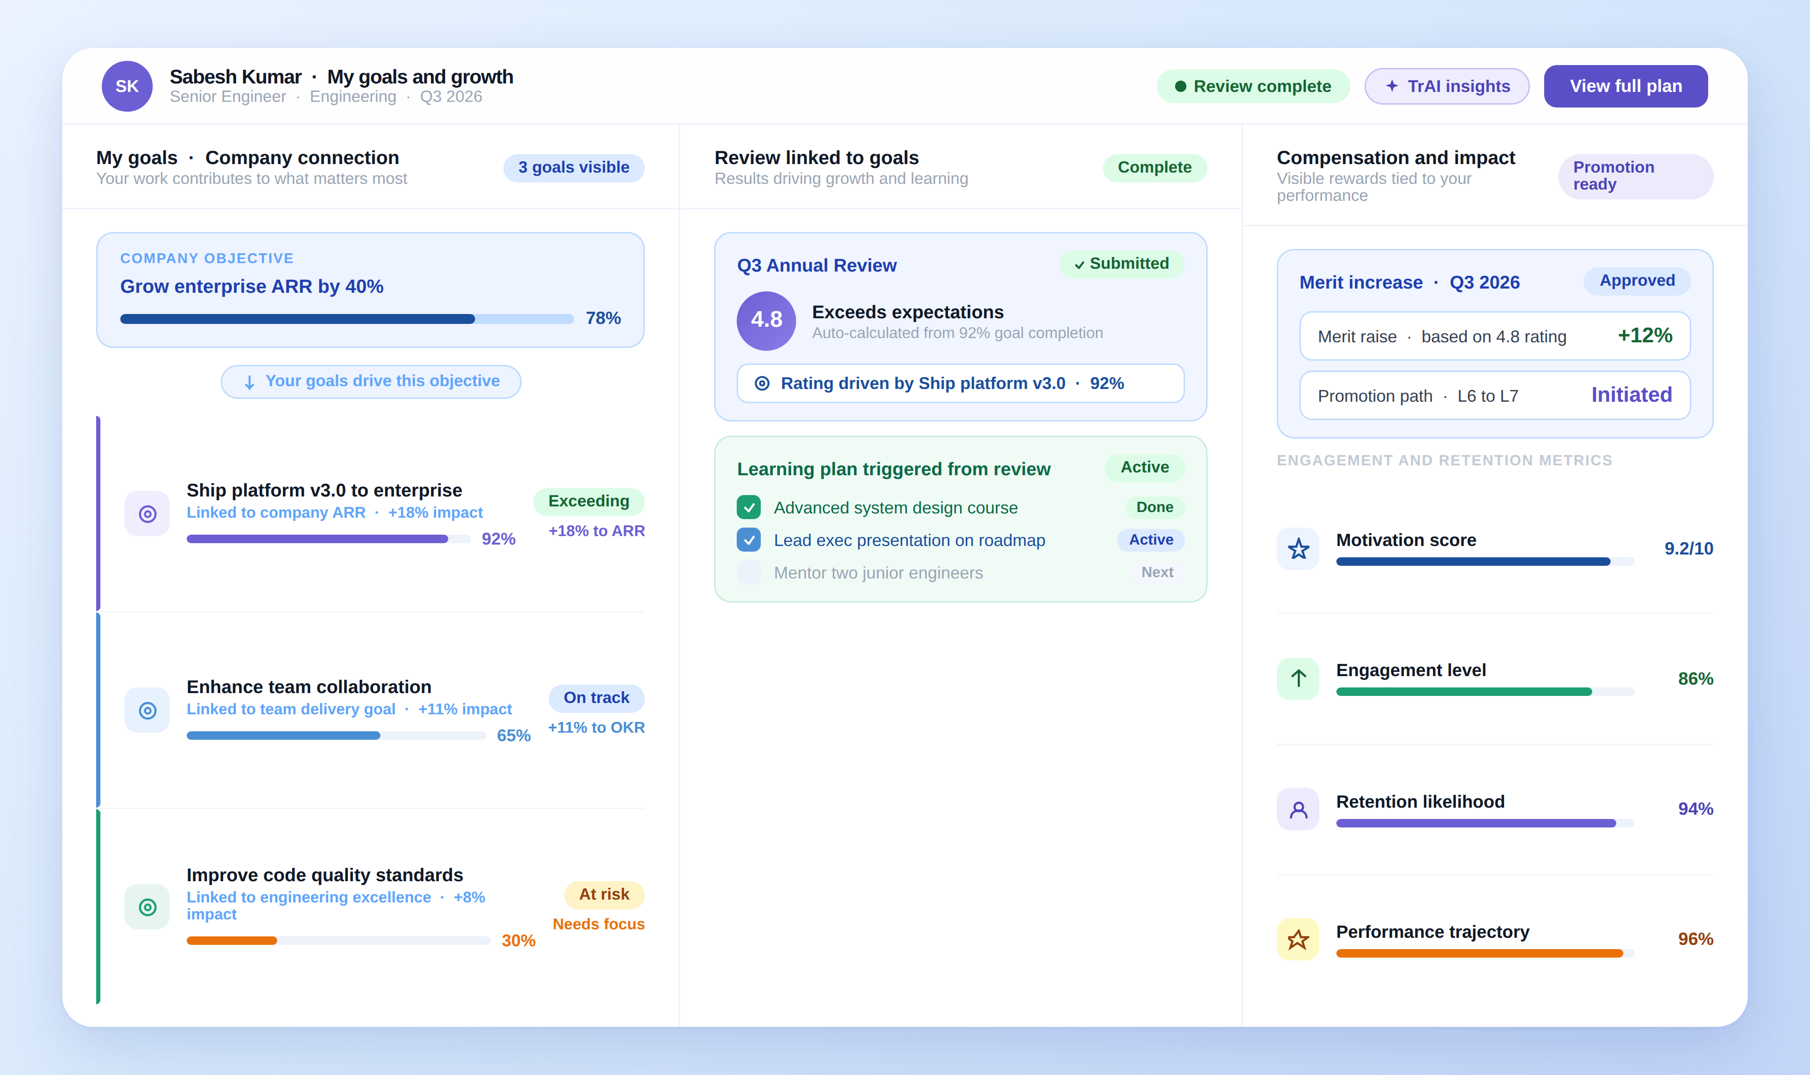The width and height of the screenshot is (1810, 1075).
Task: Open the Rating driven by Ship platform row
Action: 960,383
